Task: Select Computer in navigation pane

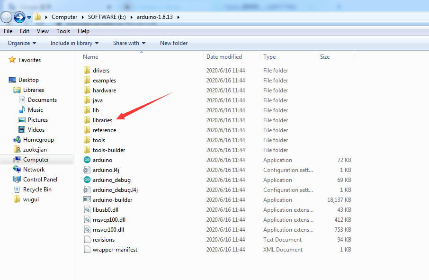Action: point(36,160)
